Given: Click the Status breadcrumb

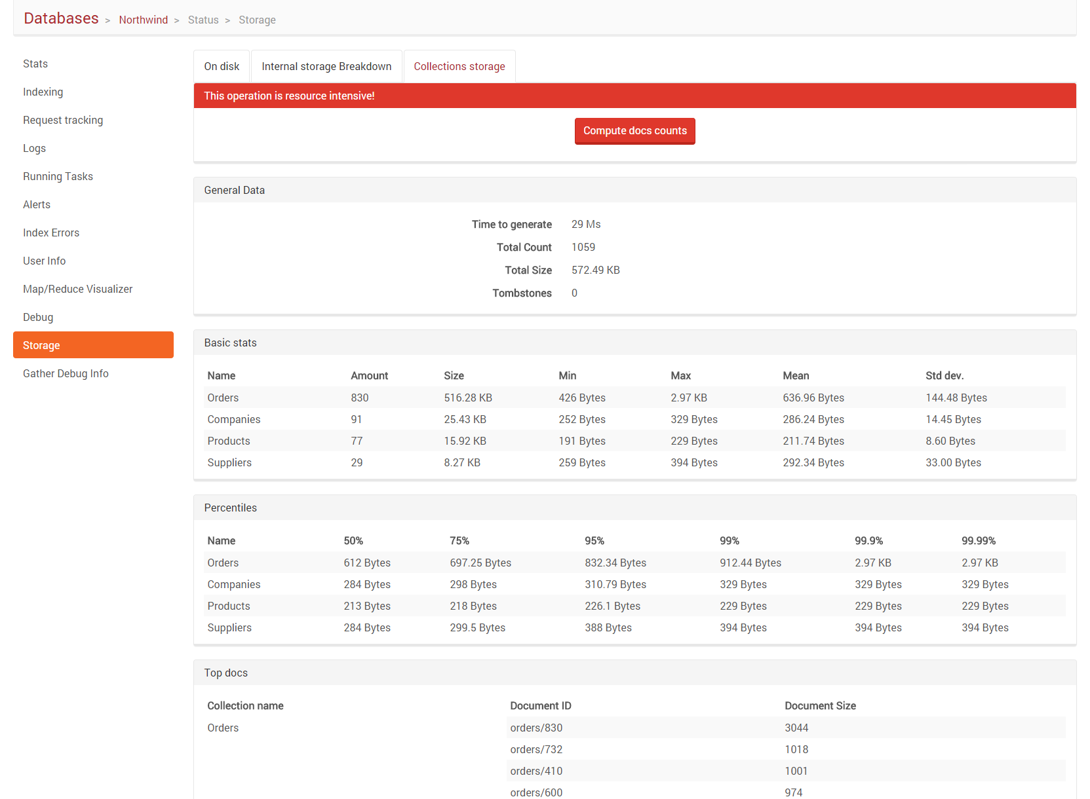Looking at the screenshot, I should (x=203, y=20).
